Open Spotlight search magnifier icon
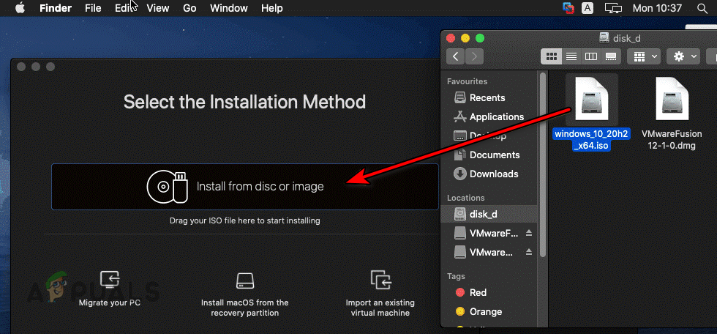This screenshot has width=717, height=334. pyautogui.click(x=702, y=8)
